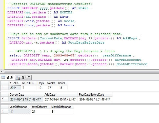Click the cell containing 2014

tap(15, 88)
